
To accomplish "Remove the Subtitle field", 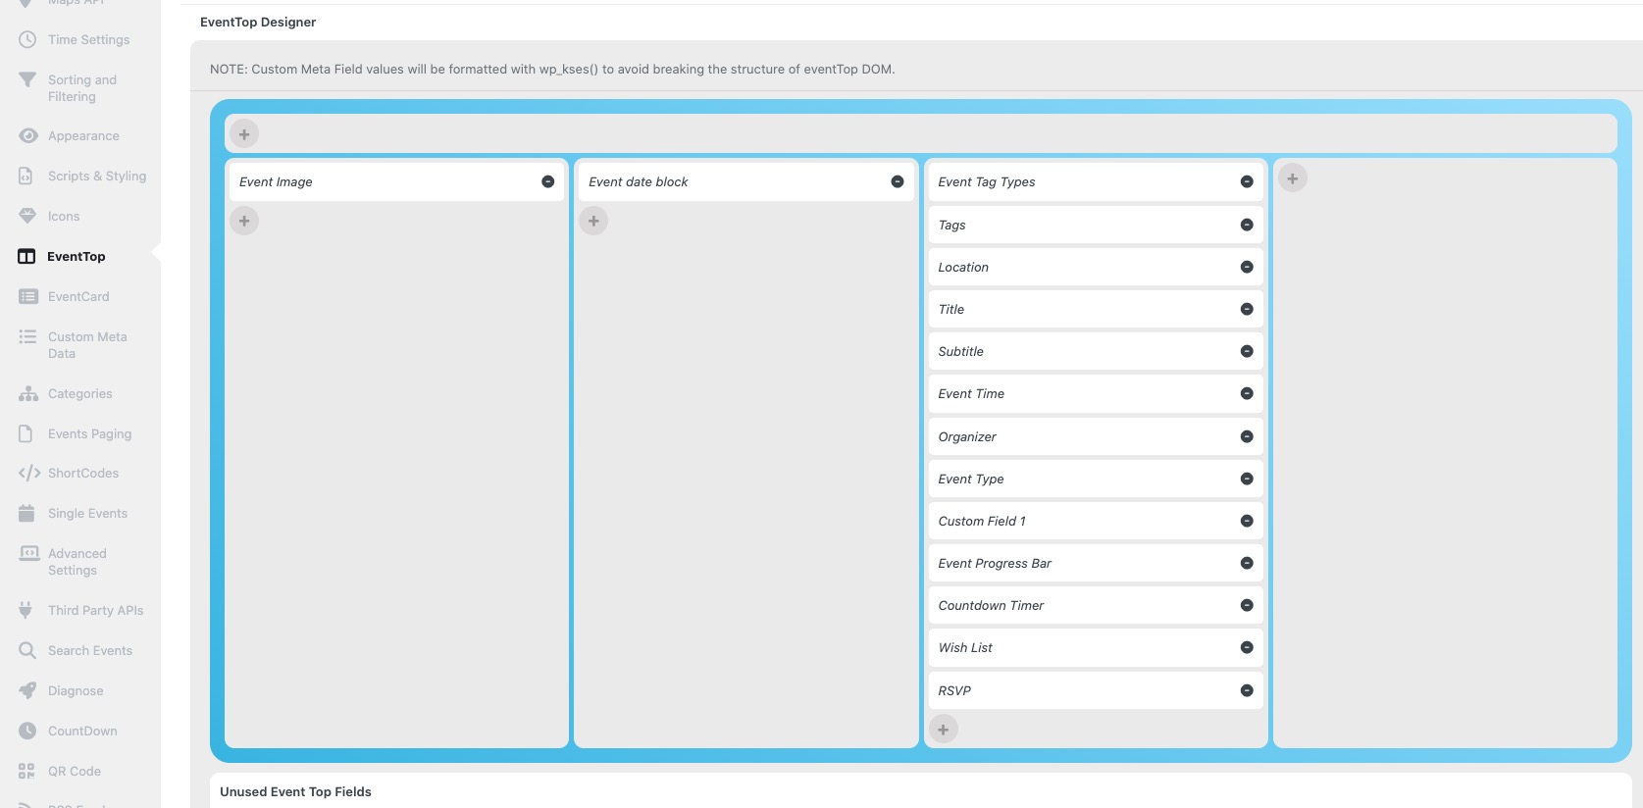I will (1247, 351).
